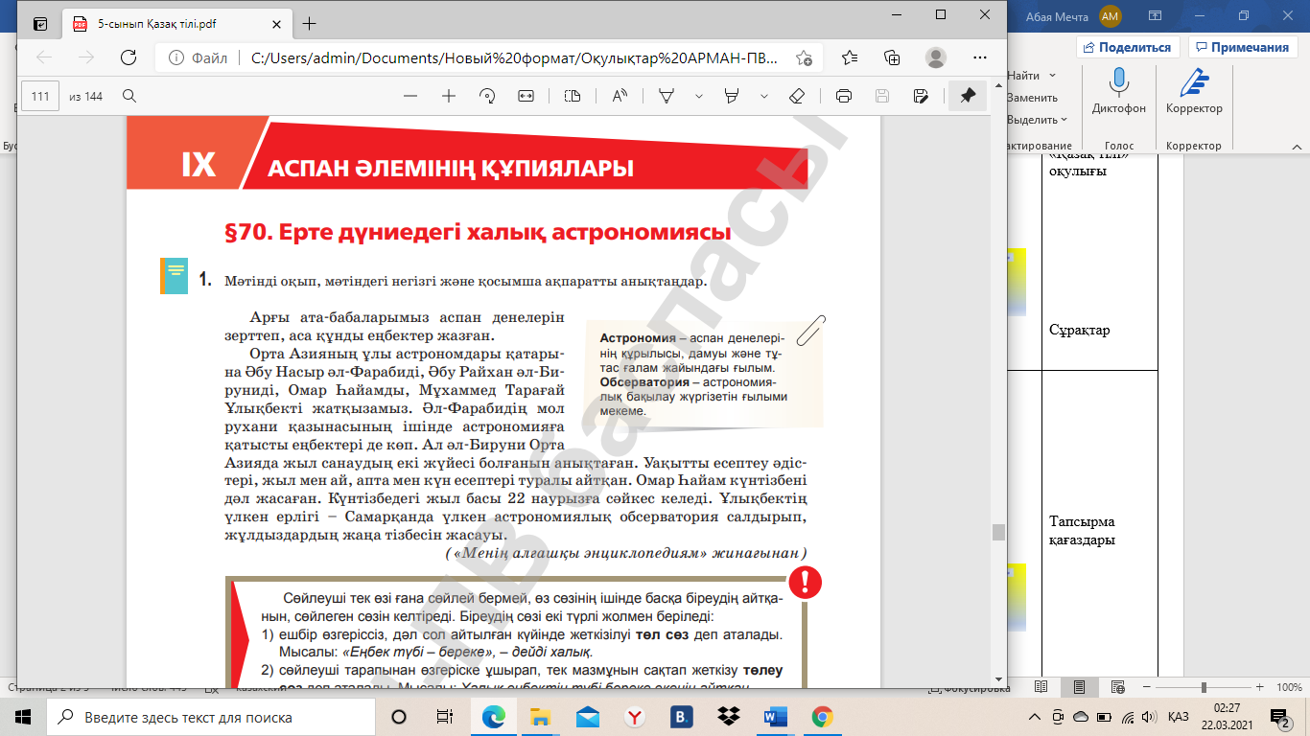Open the Примечания button in Word
Viewport: 1310px width, 736px height.
(1242, 47)
